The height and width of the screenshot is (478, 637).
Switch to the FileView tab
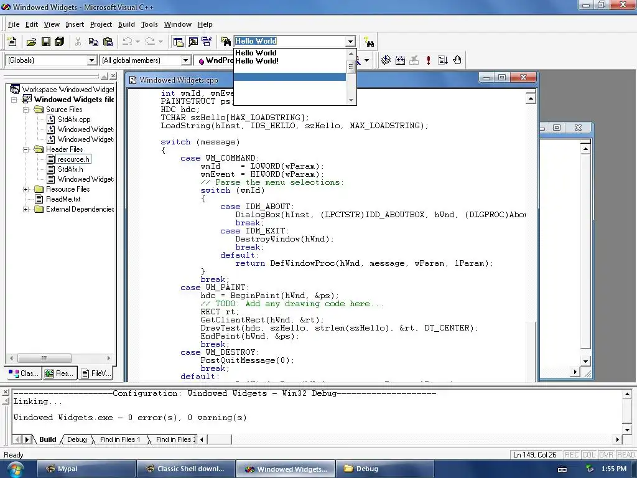tap(95, 373)
